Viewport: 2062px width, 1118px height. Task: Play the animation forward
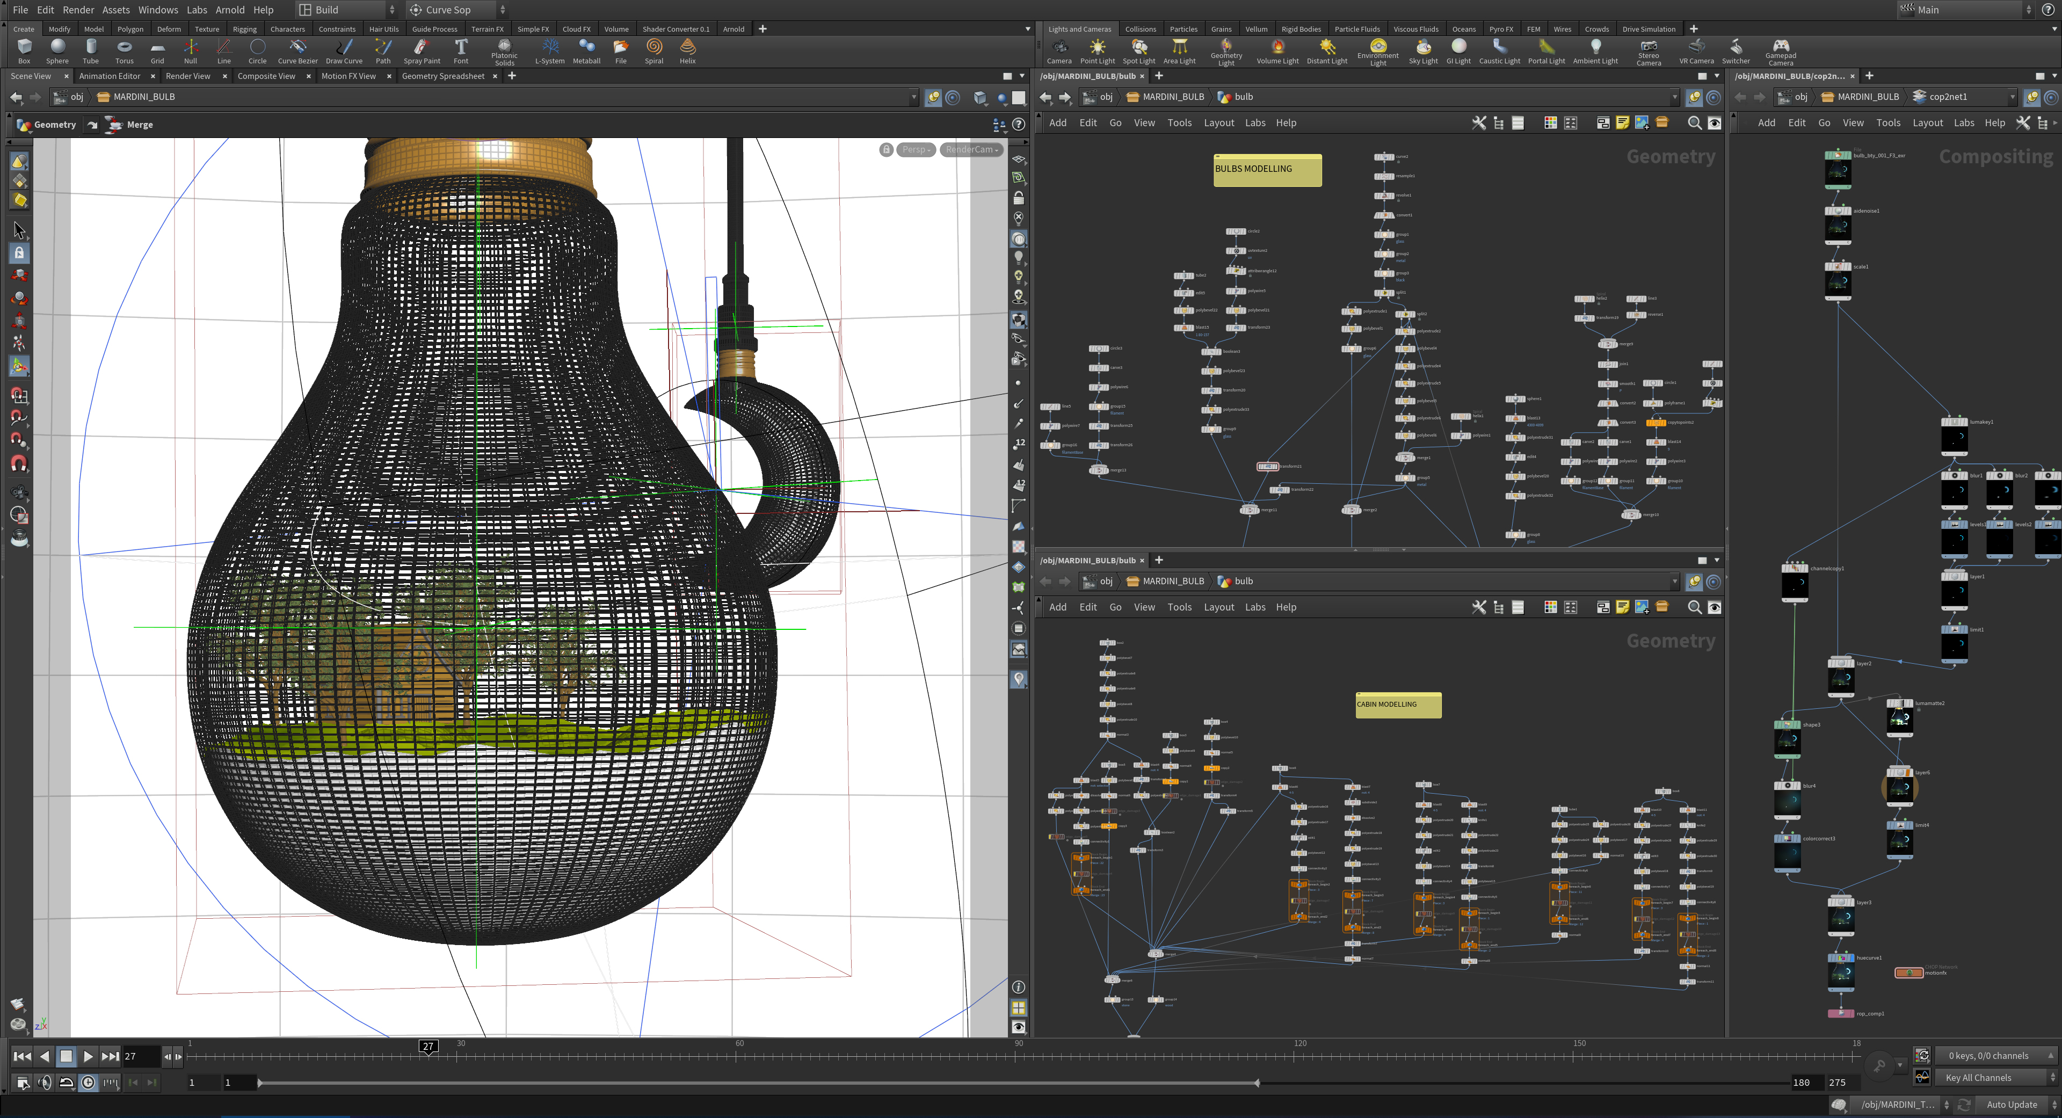pyautogui.click(x=88, y=1056)
